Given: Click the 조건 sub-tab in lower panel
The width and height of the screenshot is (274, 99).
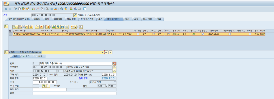Looking at the screenshot, I should tap(26, 56).
